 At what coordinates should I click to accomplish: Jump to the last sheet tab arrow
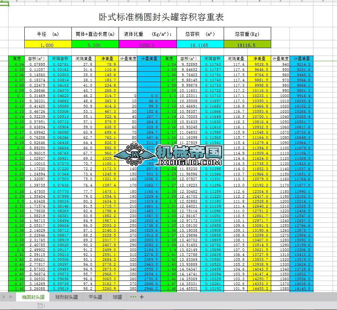click(11, 297)
